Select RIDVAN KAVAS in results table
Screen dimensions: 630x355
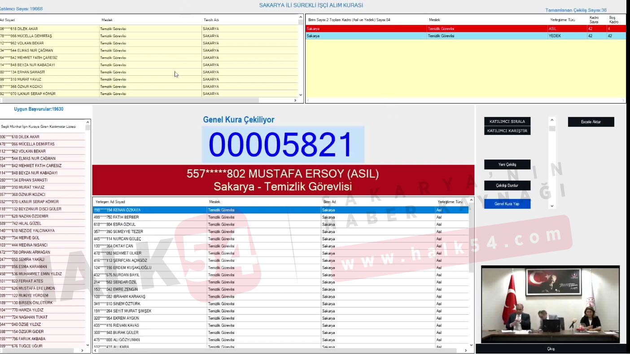[x=280, y=325]
